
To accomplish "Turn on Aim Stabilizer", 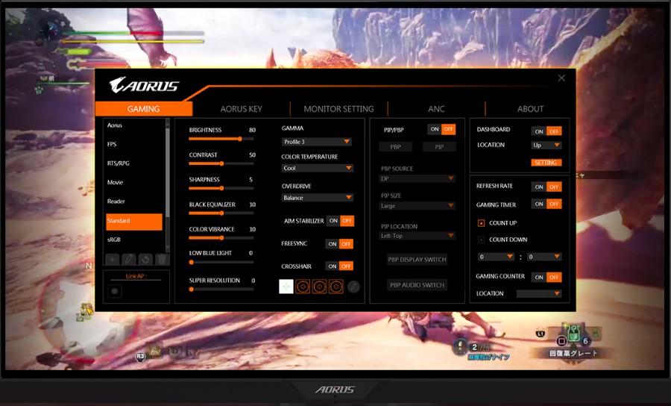I will [333, 221].
